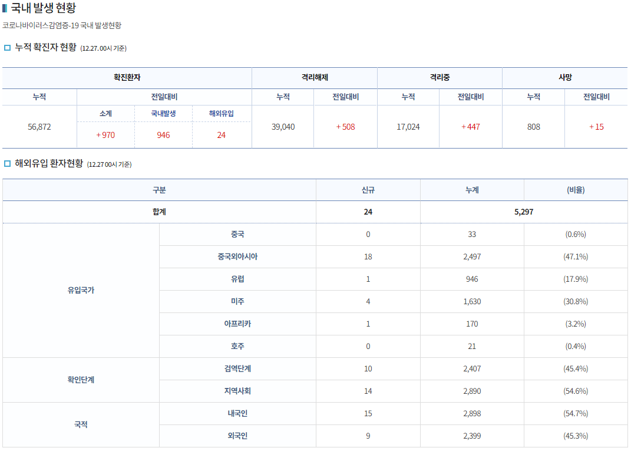Screen dimensions: 631x451
Task: Select new cases 14 in 지역사회 row
Action: coord(368,391)
